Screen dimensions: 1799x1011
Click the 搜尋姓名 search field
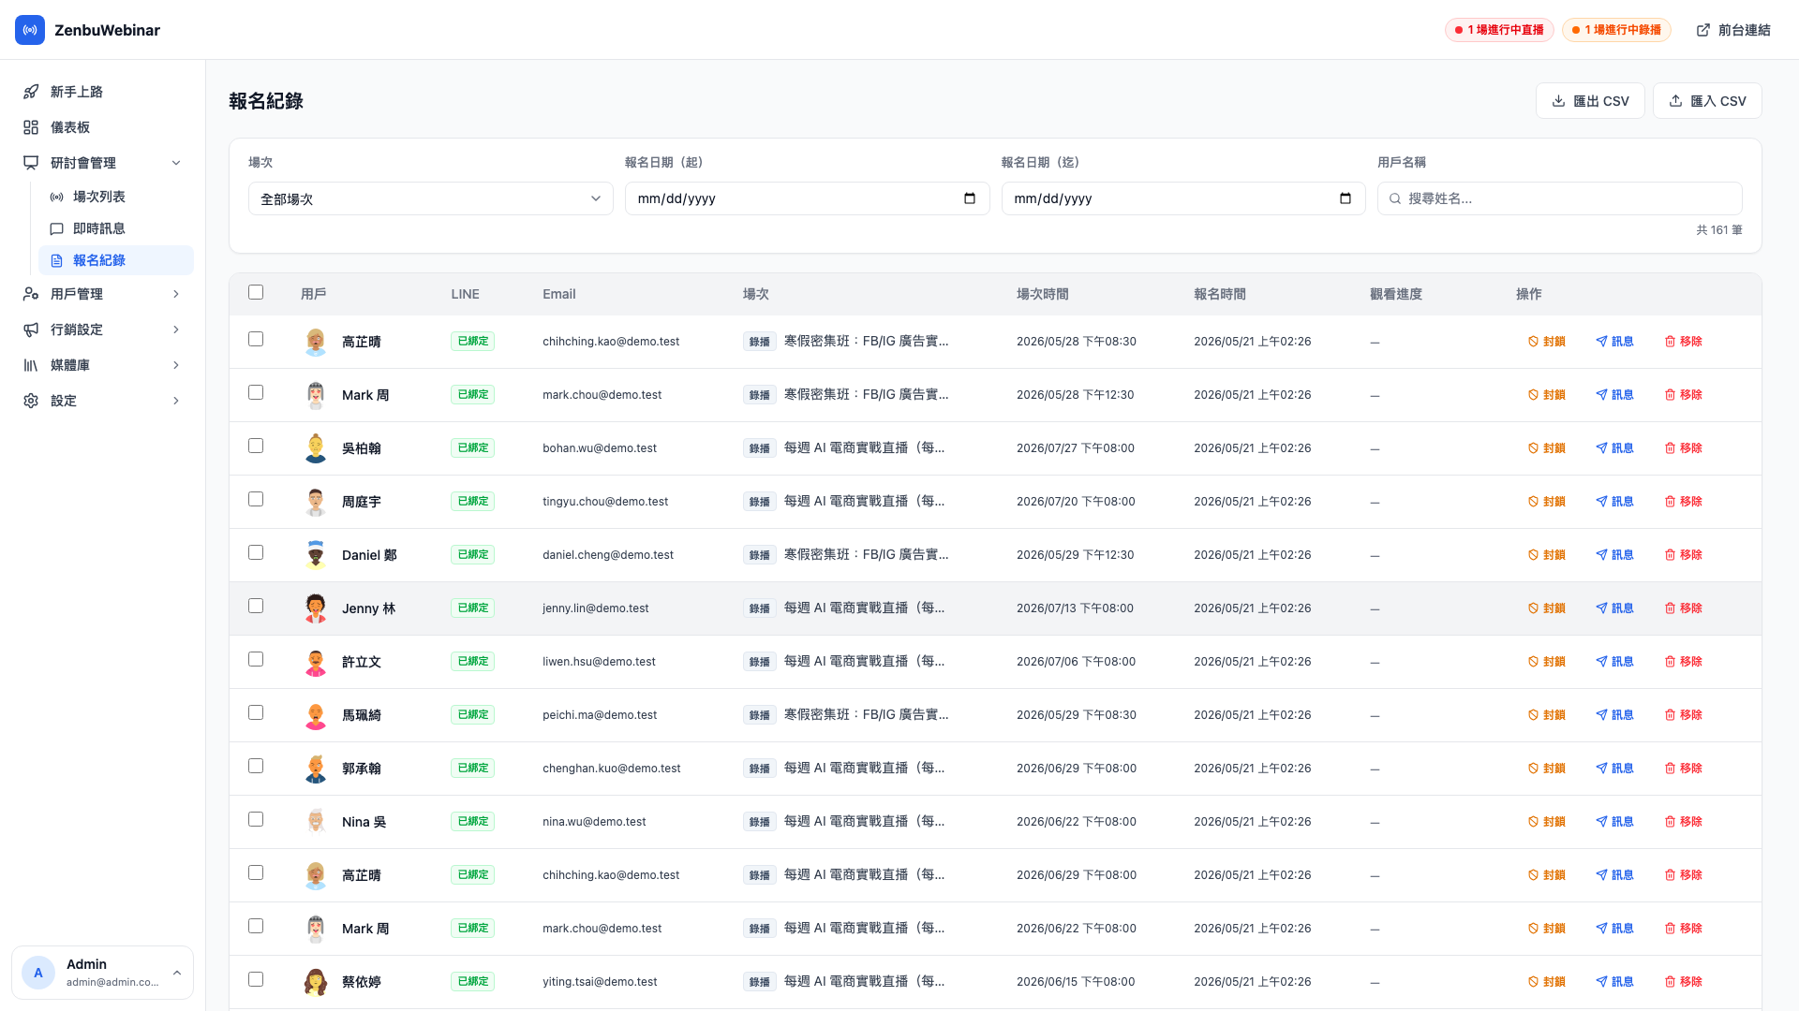pos(1560,198)
